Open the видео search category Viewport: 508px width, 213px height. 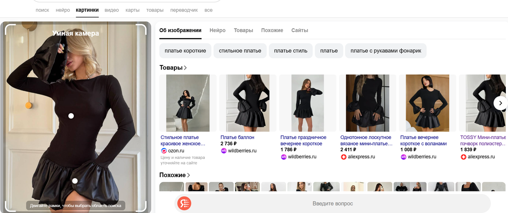[x=112, y=10]
